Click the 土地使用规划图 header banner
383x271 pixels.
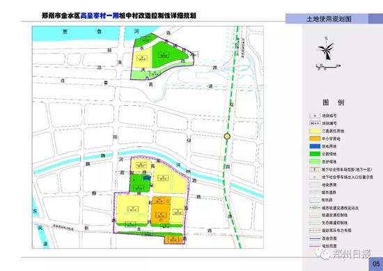(334, 19)
